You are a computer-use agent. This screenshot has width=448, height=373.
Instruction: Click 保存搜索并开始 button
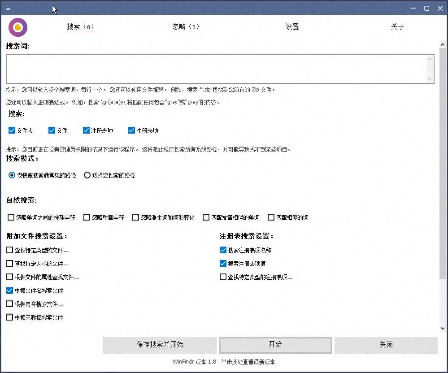(x=160, y=344)
